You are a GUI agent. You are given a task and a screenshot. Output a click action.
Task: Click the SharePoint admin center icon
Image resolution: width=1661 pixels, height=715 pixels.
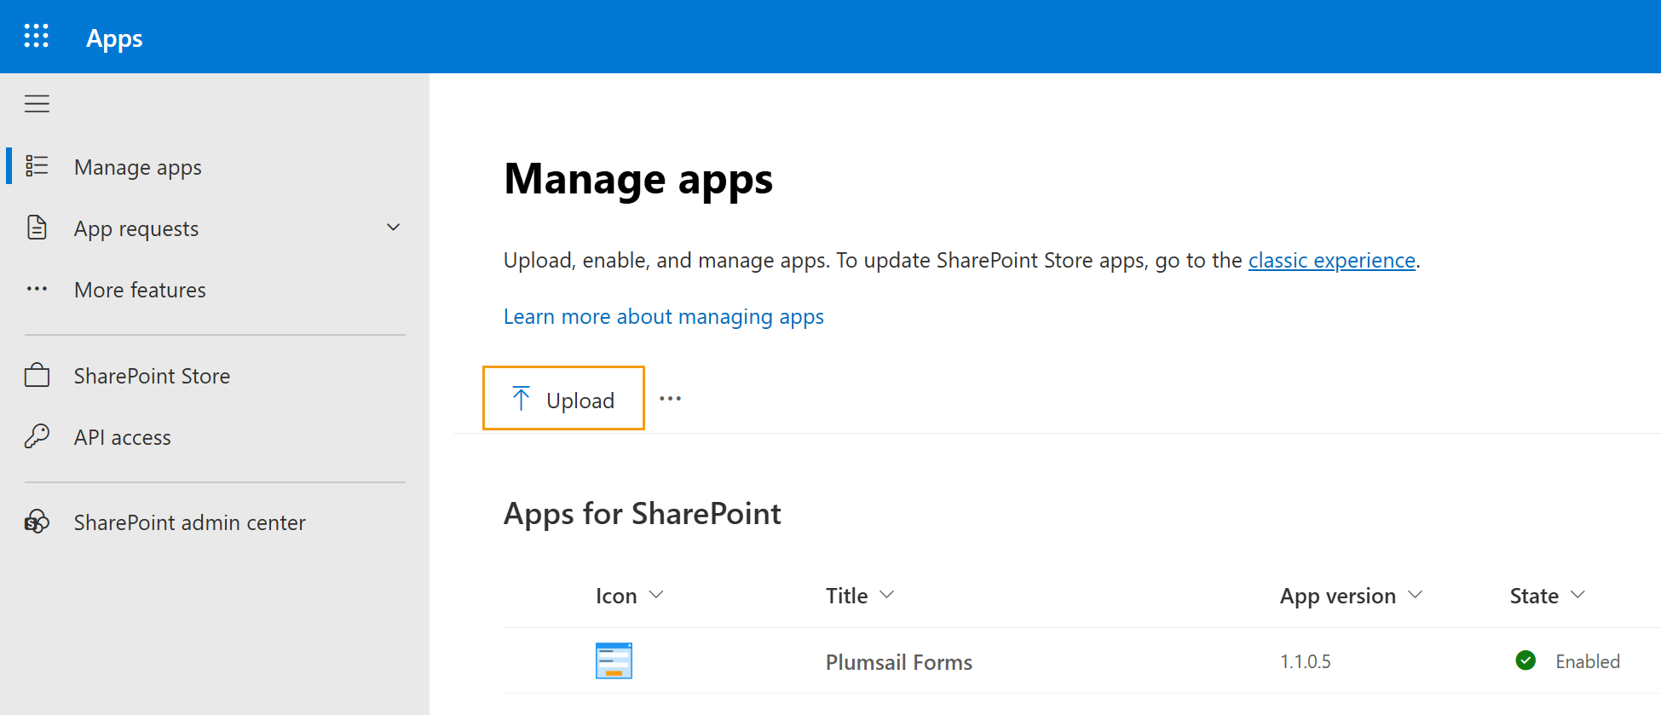tap(37, 522)
